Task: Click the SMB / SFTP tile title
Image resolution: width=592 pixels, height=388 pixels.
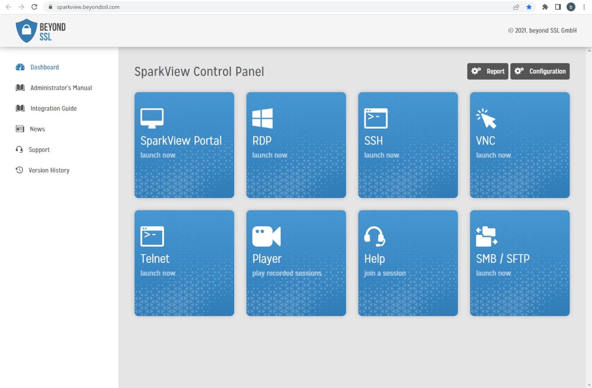Action: tap(503, 259)
